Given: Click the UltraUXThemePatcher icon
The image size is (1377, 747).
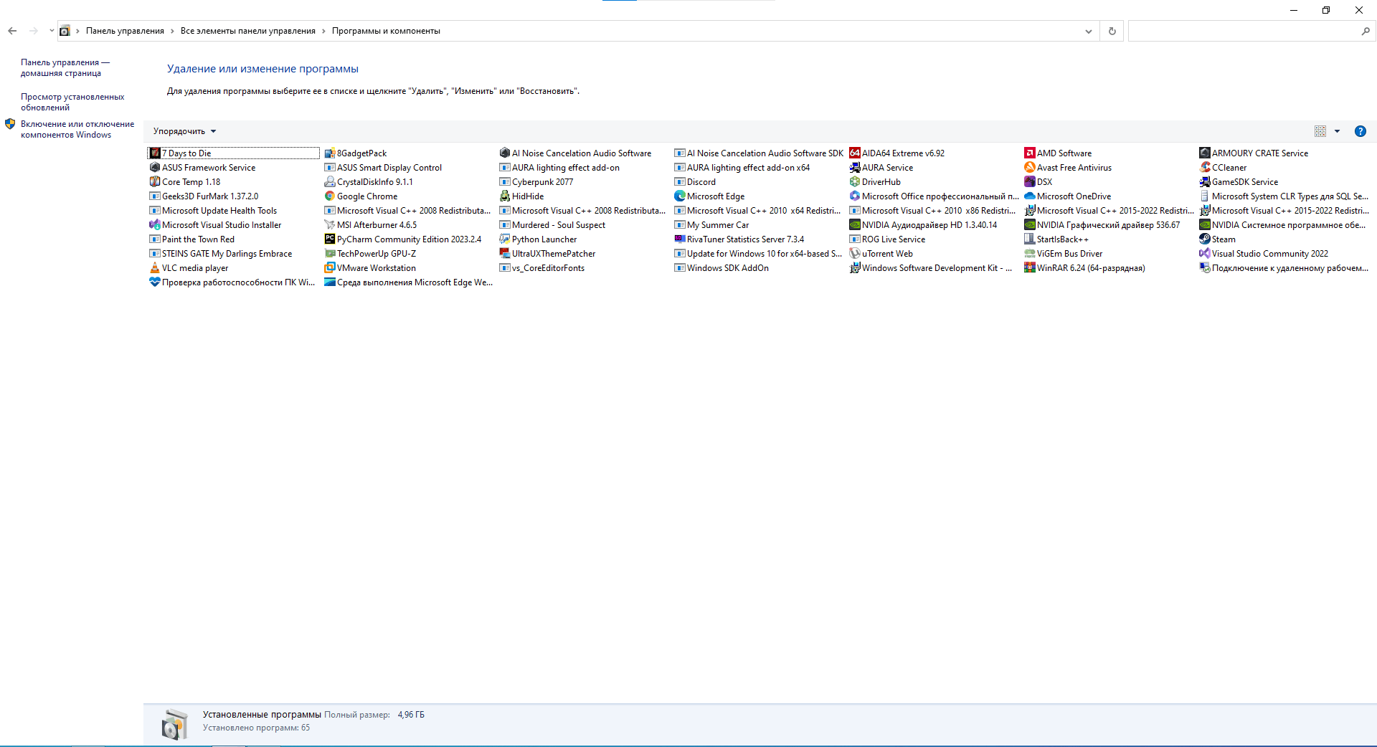Looking at the screenshot, I should [x=505, y=253].
